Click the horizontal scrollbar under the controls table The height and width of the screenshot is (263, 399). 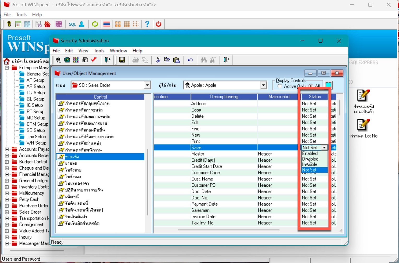click(x=228, y=230)
